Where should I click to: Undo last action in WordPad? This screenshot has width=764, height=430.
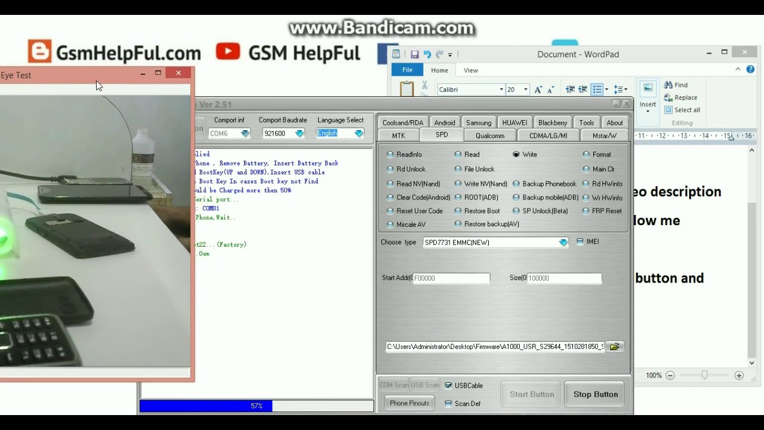coord(427,54)
